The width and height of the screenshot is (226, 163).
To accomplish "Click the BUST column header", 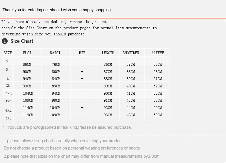I will (27, 53).
